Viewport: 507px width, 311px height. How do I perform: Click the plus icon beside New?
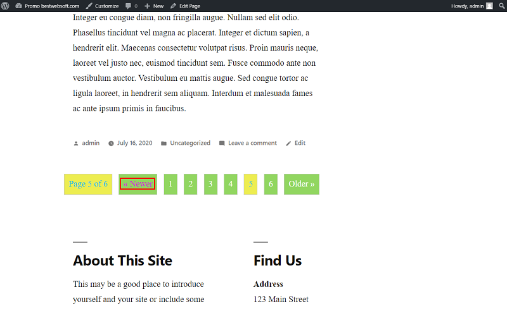(x=147, y=6)
